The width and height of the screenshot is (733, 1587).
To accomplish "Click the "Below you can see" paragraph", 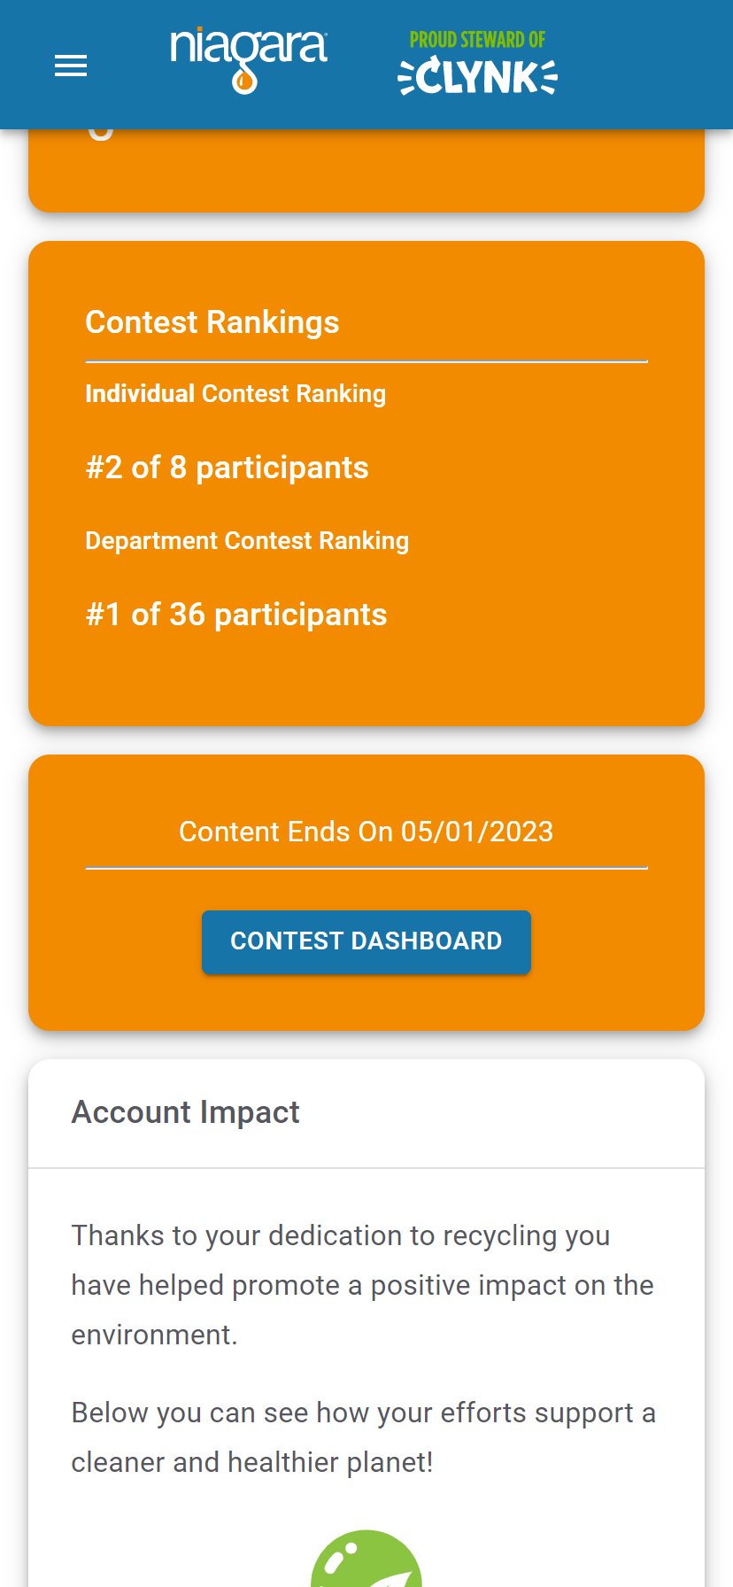I will tap(363, 1436).
